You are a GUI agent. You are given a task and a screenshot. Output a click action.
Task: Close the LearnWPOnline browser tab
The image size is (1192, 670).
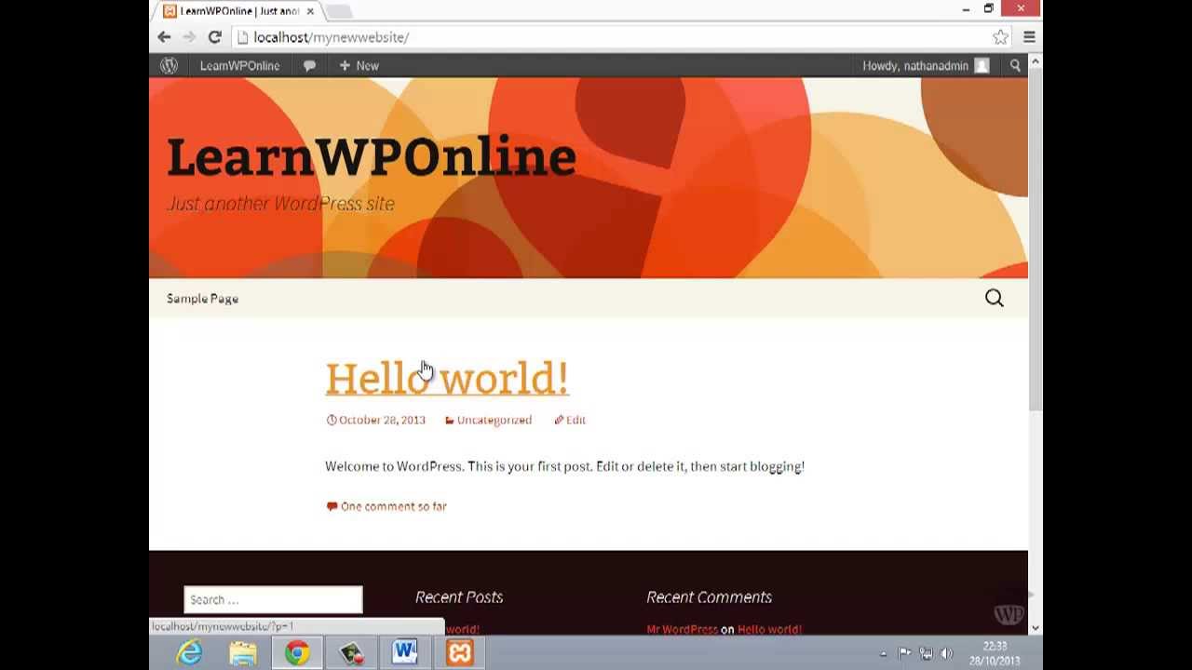pos(310,11)
